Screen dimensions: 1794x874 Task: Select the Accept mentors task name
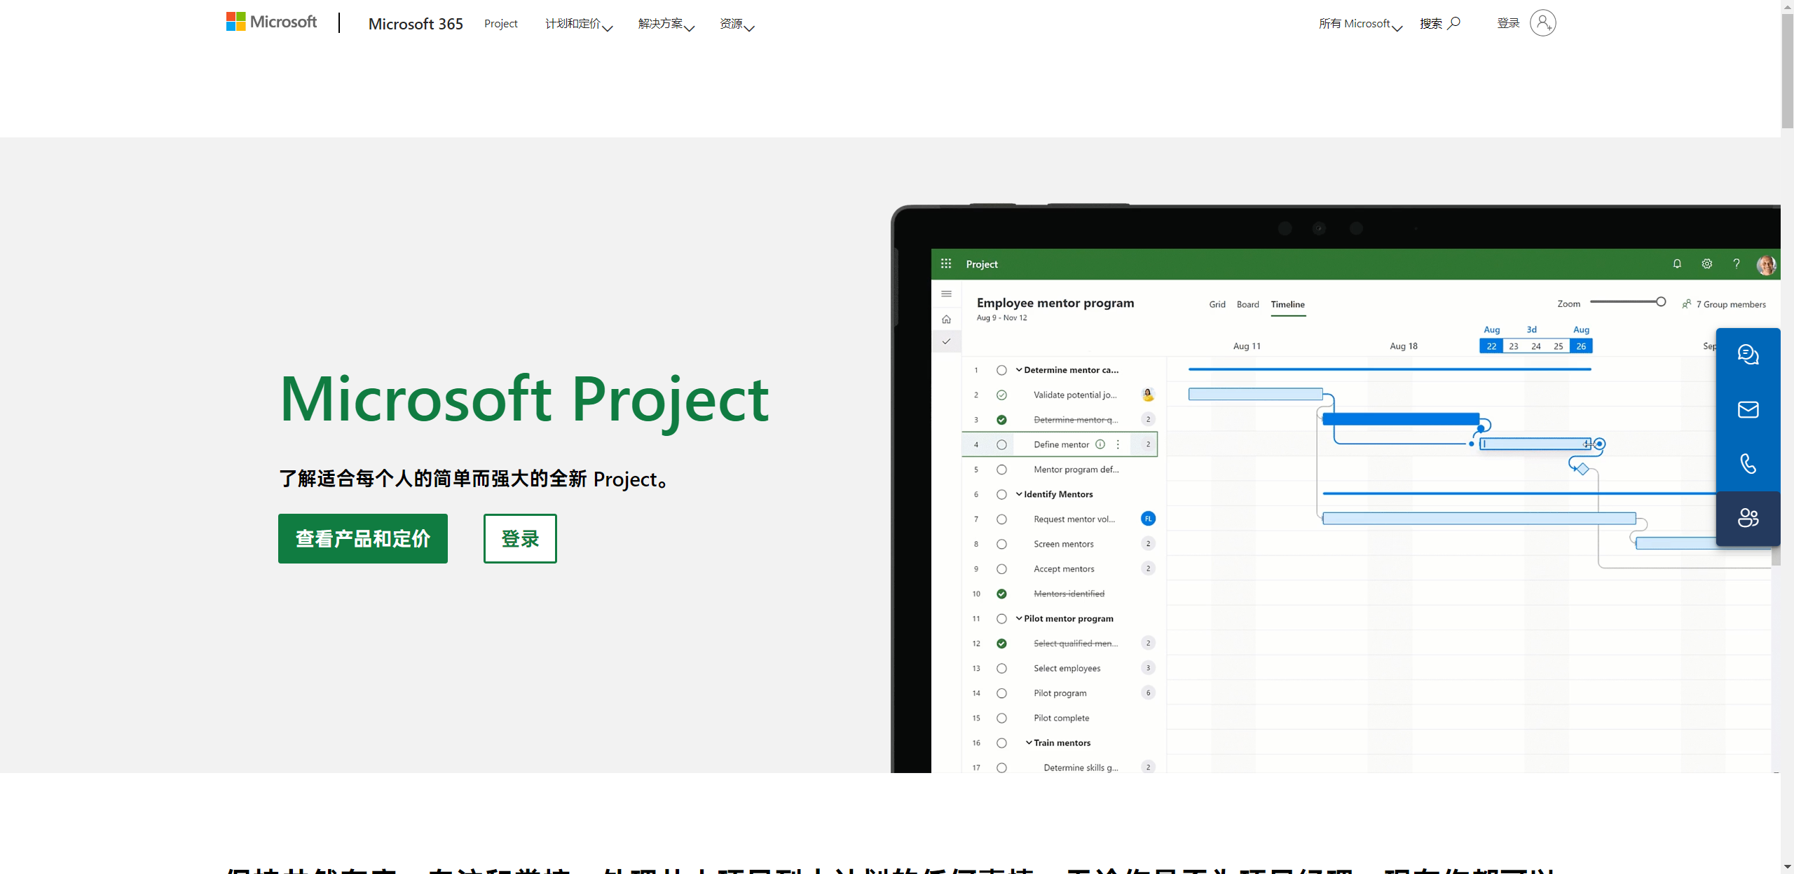1064,568
